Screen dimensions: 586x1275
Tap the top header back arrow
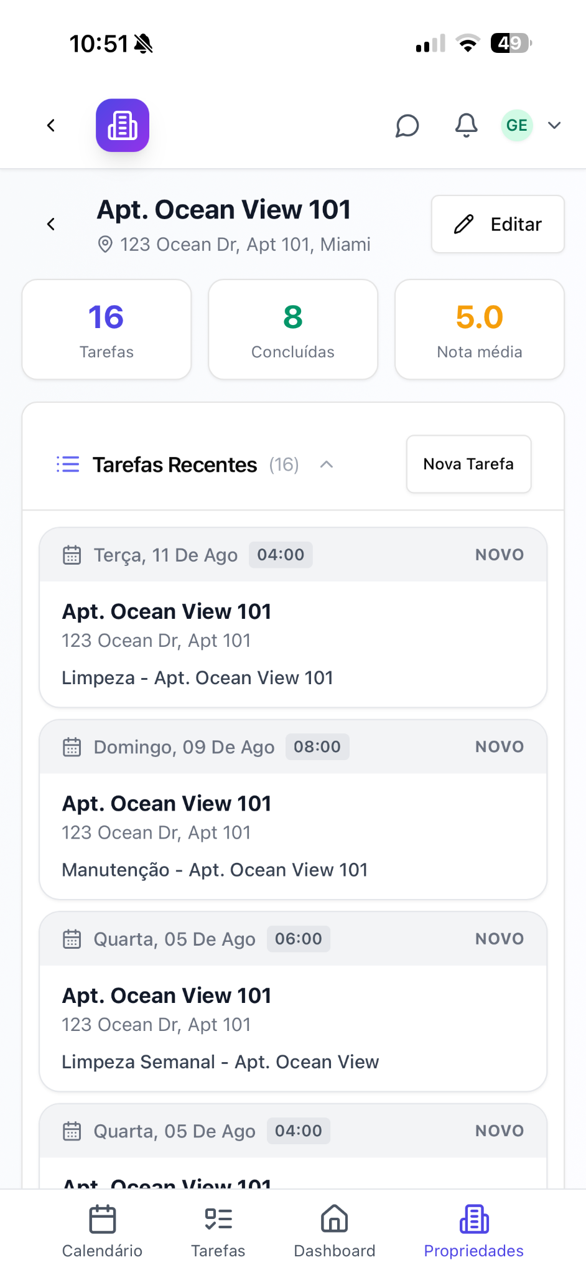click(51, 125)
